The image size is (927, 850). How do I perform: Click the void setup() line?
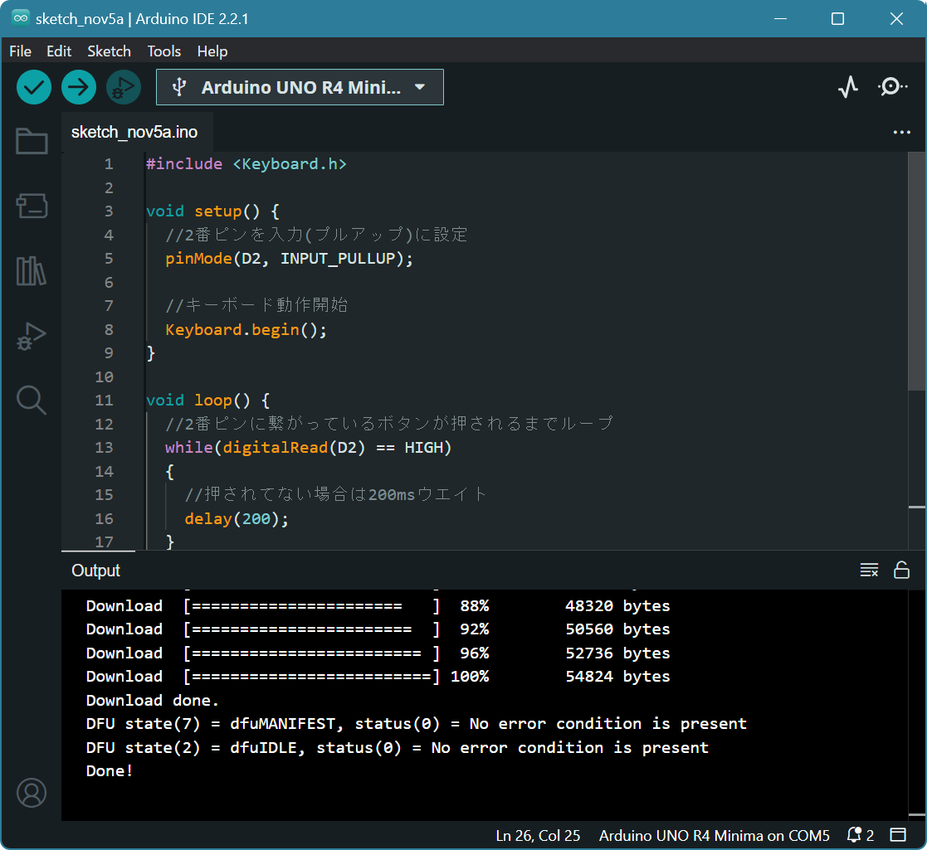212,211
